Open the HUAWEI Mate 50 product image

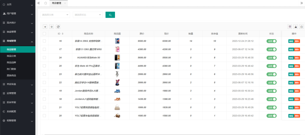click(x=117, y=58)
